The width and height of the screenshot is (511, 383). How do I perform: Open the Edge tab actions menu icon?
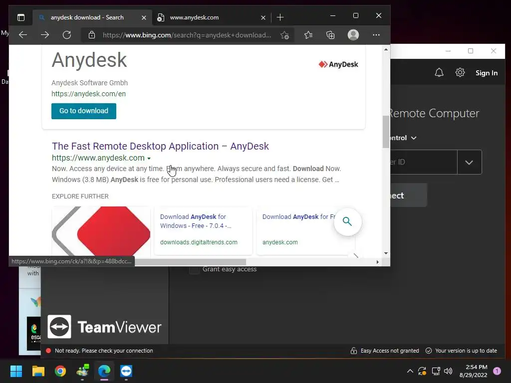pos(21,17)
